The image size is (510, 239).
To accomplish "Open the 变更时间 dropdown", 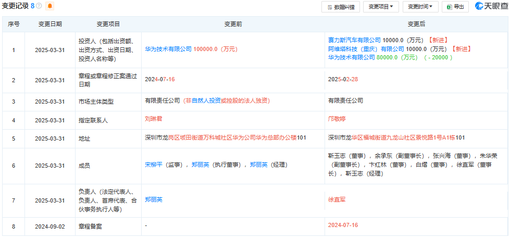I will click(420, 7).
